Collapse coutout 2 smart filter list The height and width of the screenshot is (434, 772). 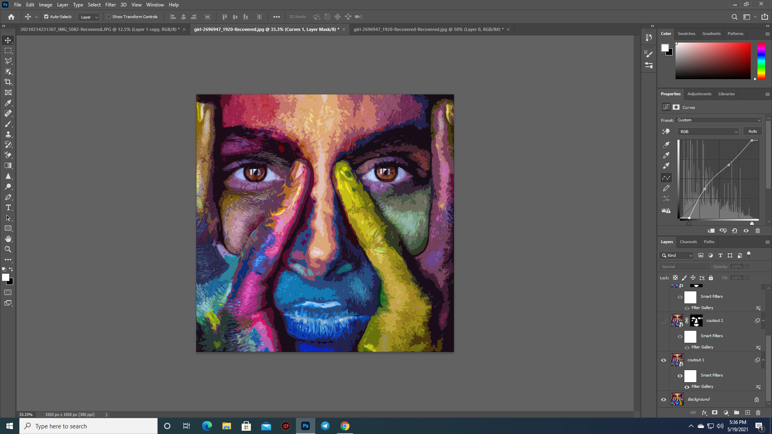764,321
